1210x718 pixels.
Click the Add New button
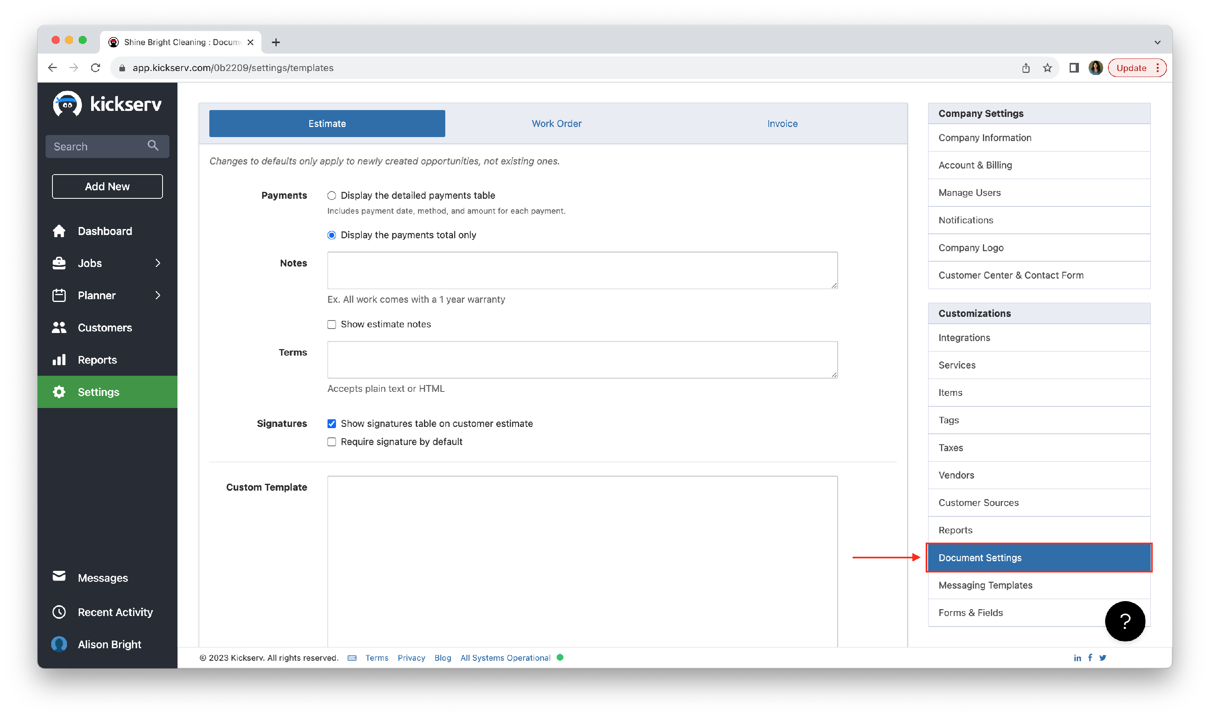107,186
